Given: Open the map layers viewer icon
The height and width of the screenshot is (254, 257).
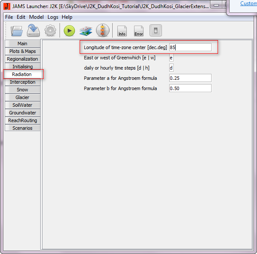Looking at the screenshot, I should click(86, 31).
